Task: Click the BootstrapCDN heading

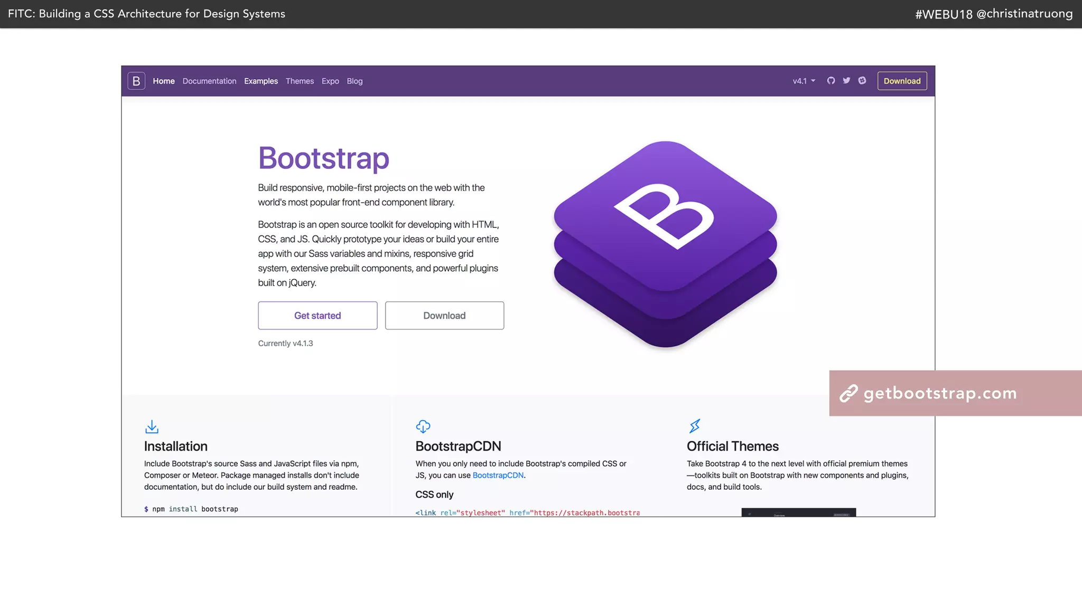Action: point(458,446)
